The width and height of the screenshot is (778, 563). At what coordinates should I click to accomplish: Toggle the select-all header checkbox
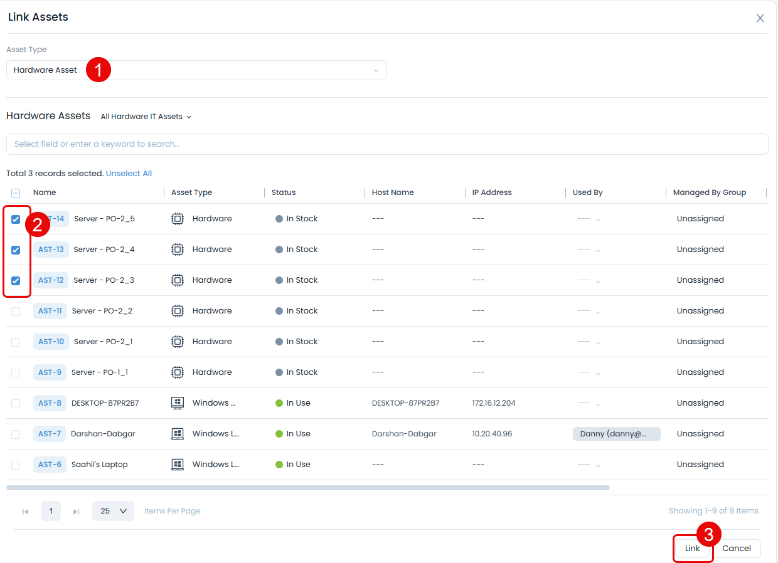pyautogui.click(x=16, y=193)
